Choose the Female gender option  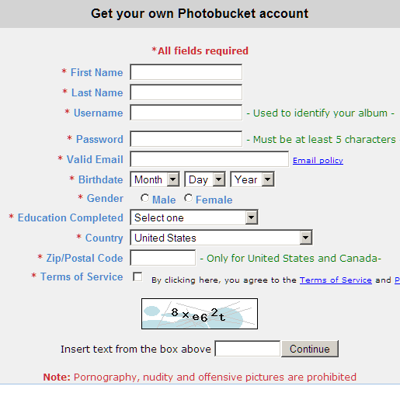tap(188, 198)
